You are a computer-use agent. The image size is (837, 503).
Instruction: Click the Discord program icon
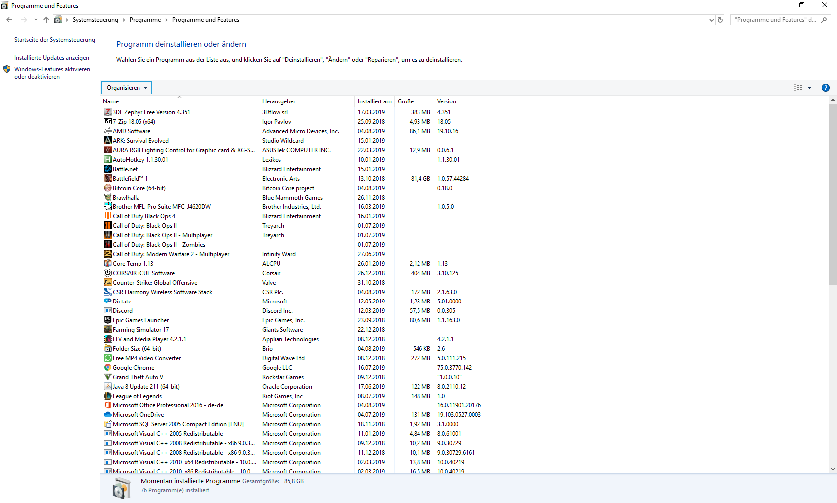point(107,311)
